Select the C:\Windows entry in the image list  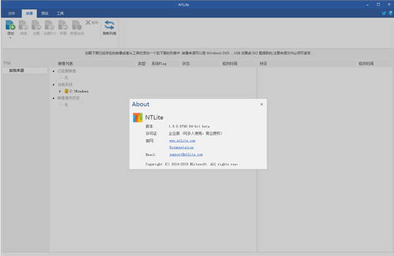(79, 91)
